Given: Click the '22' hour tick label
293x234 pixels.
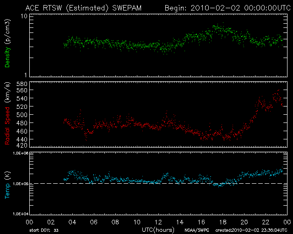Looking at the screenshot, I should 266,222.
